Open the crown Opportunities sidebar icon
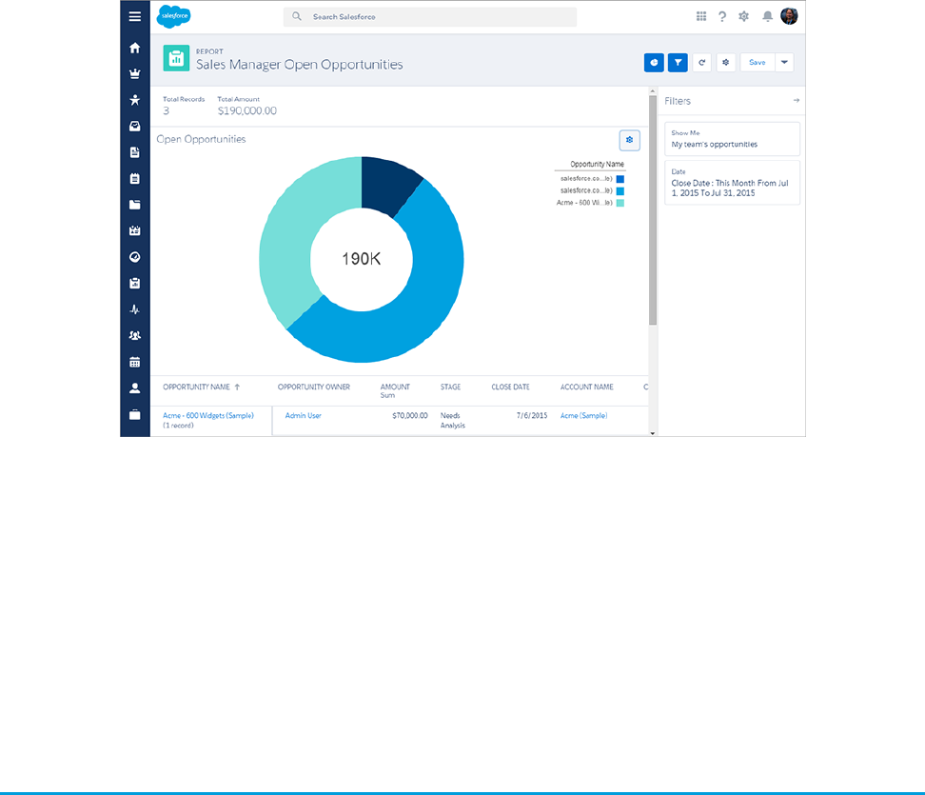This screenshot has width=925, height=795. (134, 73)
